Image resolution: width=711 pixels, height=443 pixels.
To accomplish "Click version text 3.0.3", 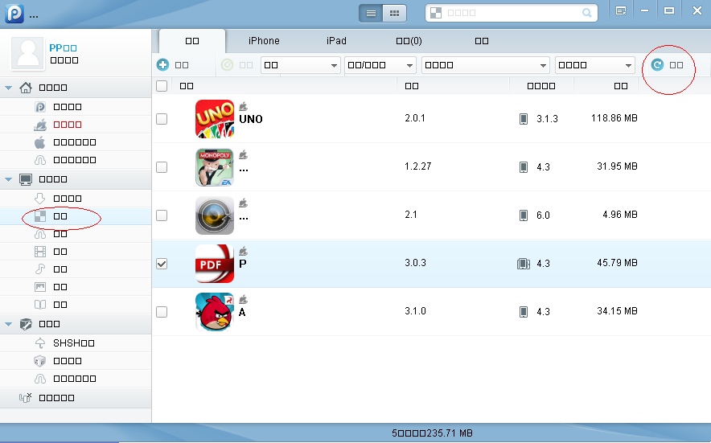I will 415,263.
